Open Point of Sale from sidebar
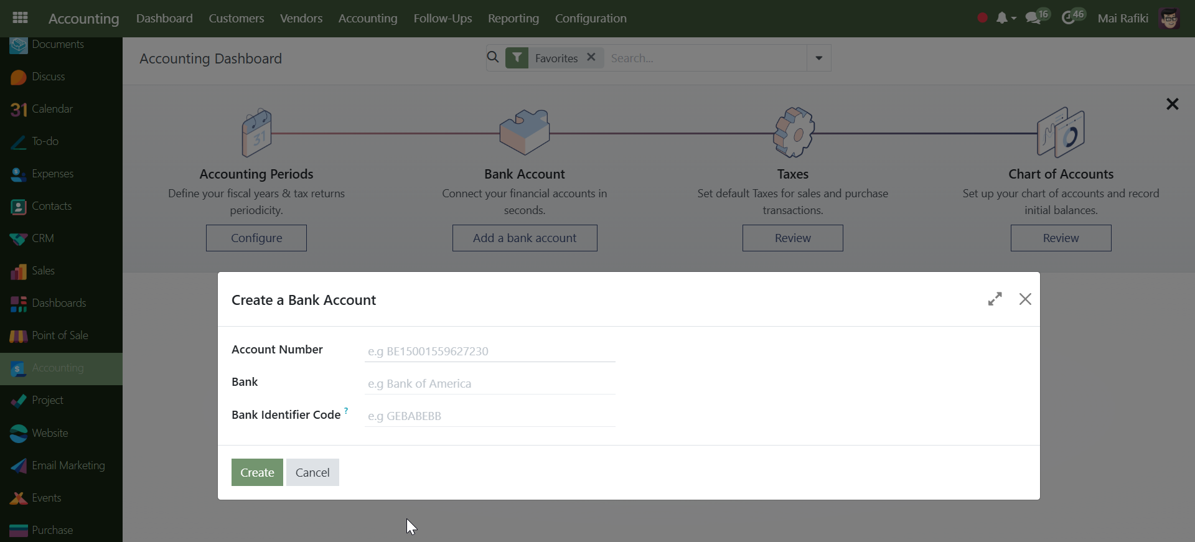Image resolution: width=1195 pixels, height=542 pixels. pyautogui.click(x=60, y=335)
